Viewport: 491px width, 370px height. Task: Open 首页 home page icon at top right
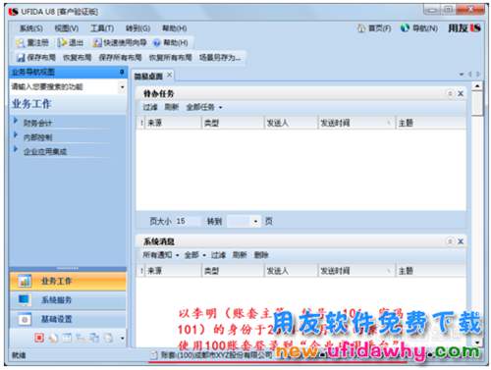click(x=361, y=28)
